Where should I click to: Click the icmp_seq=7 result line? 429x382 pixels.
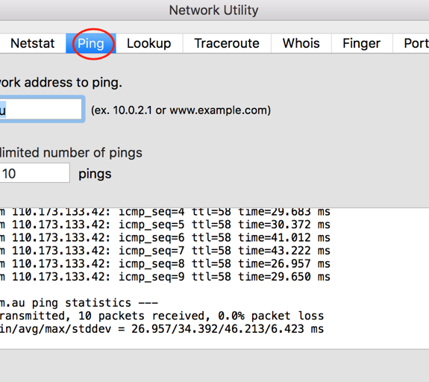pos(165,251)
